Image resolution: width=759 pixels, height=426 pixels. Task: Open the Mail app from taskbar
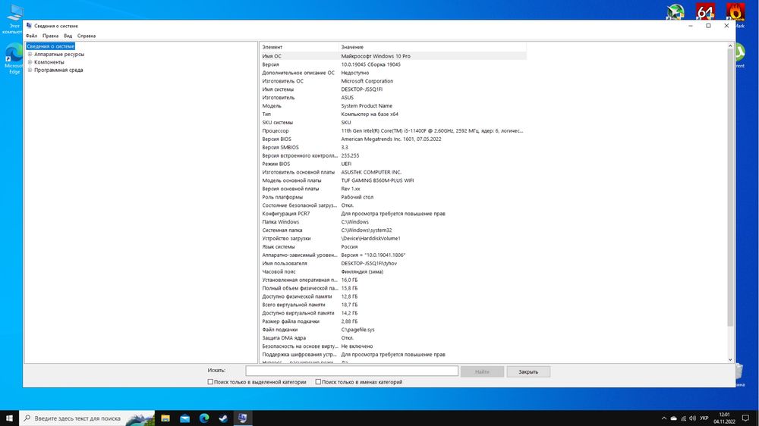(x=185, y=418)
